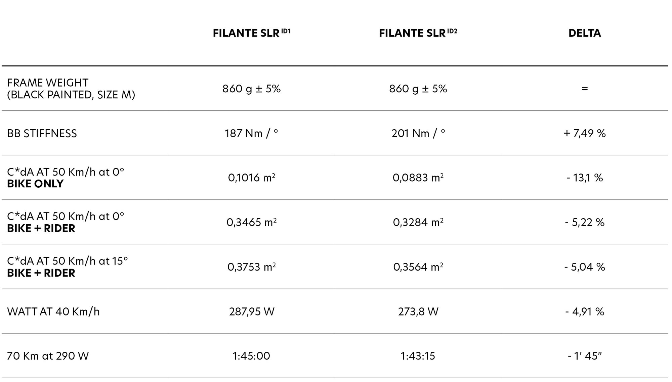Select the WATT AT 40 Km/h row label

click(53, 312)
